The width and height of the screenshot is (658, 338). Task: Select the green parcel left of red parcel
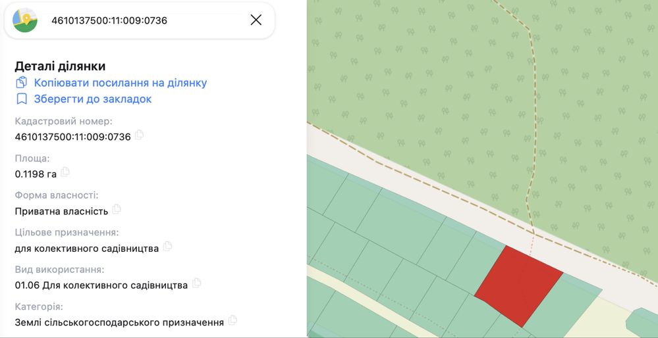(476, 263)
